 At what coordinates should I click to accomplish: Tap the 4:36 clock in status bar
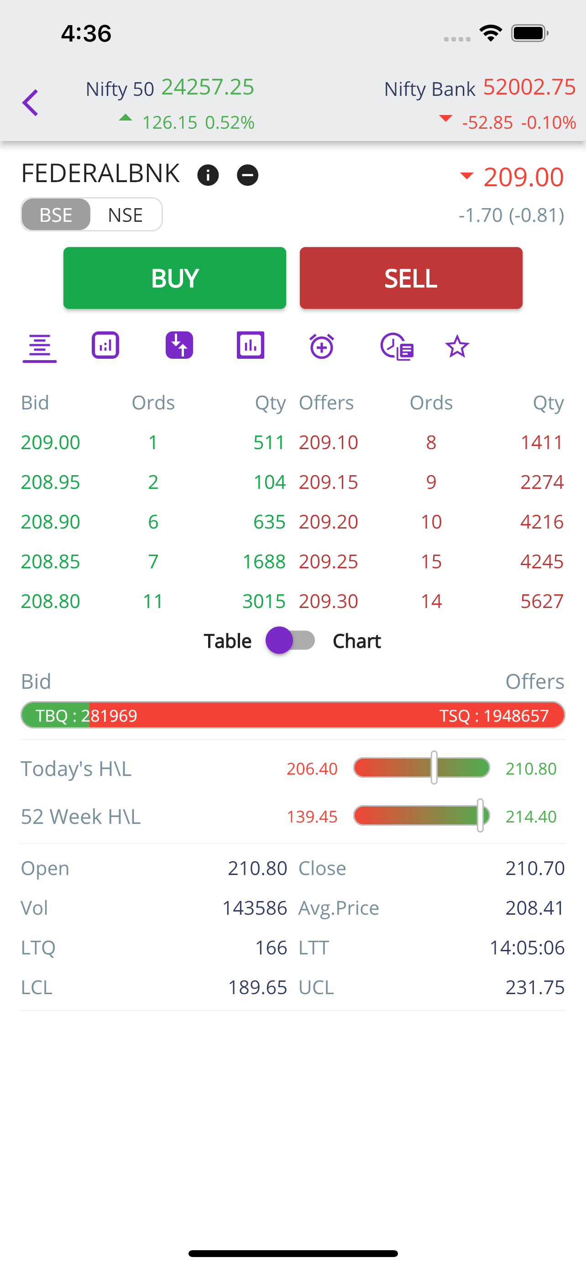click(86, 33)
